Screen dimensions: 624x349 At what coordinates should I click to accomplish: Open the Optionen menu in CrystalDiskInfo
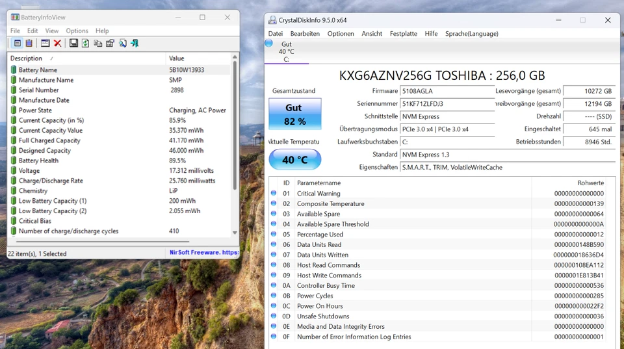click(x=341, y=34)
